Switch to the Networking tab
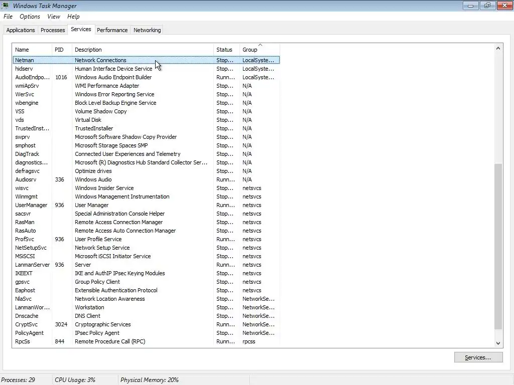The image size is (514, 385). [147, 30]
